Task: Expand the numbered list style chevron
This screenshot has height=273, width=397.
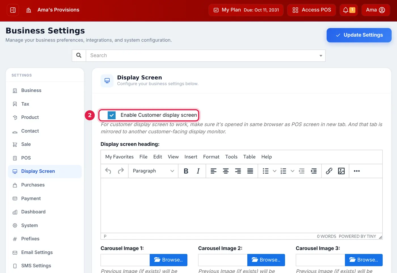Action: click(x=293, y=171)
